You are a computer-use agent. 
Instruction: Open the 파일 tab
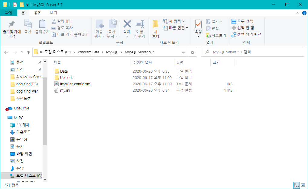(x=9, y=13)
